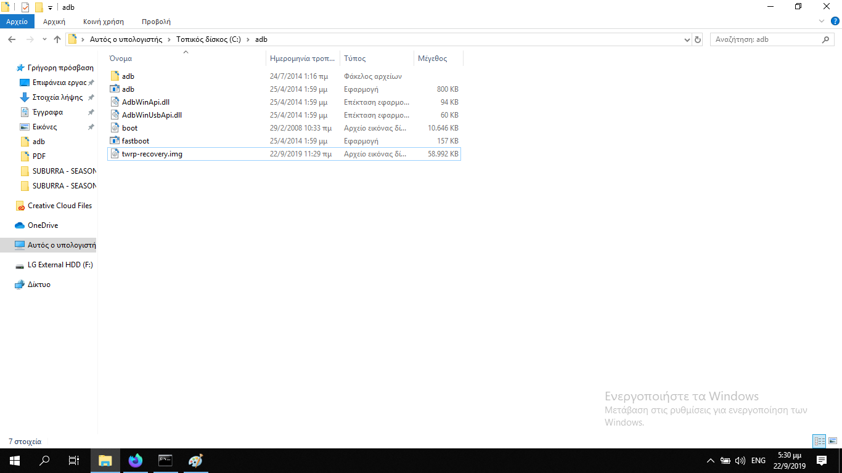Select the fastboot application file
Image resolution: width=842 pixels, height=473 pixels.
coord(136,141)
